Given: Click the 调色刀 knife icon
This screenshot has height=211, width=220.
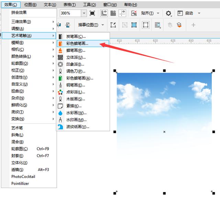Looking at the screenshot, I should [60, 71].
